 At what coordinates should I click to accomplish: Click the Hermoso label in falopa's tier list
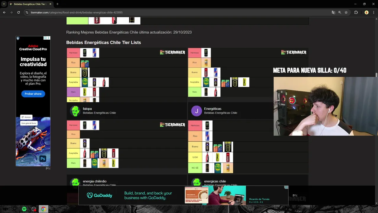click(73, 53)
